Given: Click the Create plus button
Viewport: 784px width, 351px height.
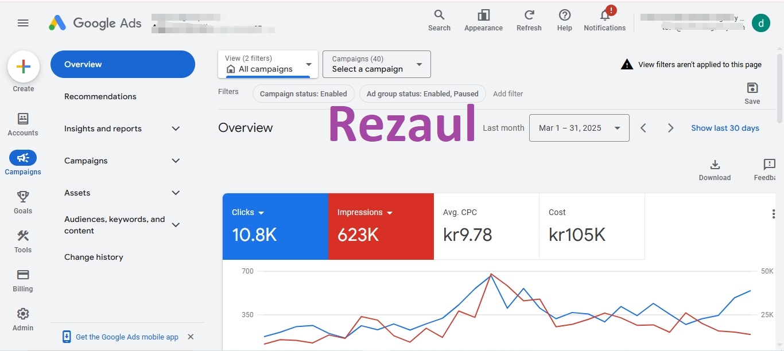Looking at the screenshot, I should pos(24,67).
